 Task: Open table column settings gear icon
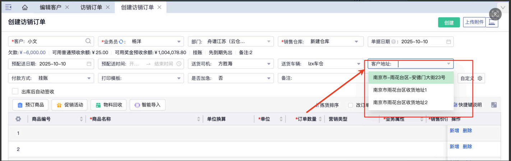pyautogui.click(x=18, y=119)
